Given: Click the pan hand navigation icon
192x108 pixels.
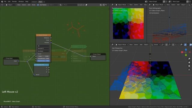Looking at the screenshot, I should point(189,62).
